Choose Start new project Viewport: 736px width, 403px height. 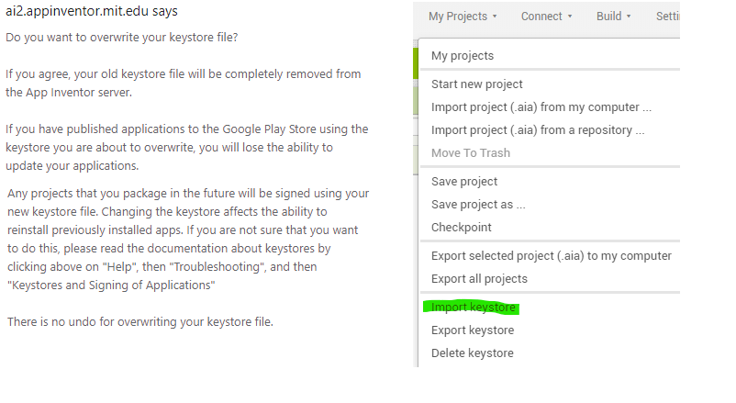coord(477,84)
